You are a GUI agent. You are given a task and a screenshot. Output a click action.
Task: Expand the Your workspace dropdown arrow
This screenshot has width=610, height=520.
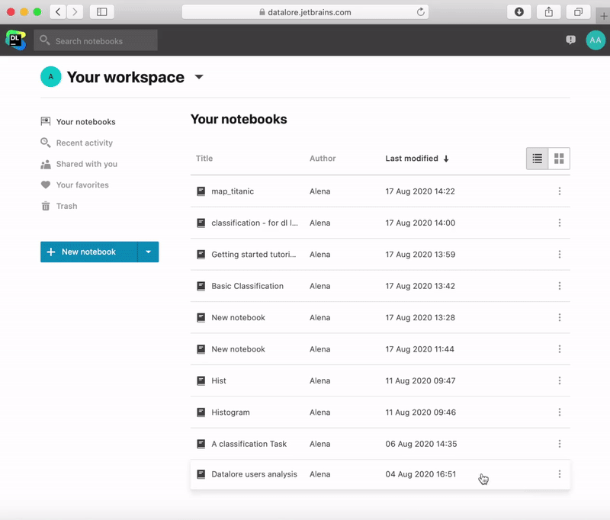199,76
